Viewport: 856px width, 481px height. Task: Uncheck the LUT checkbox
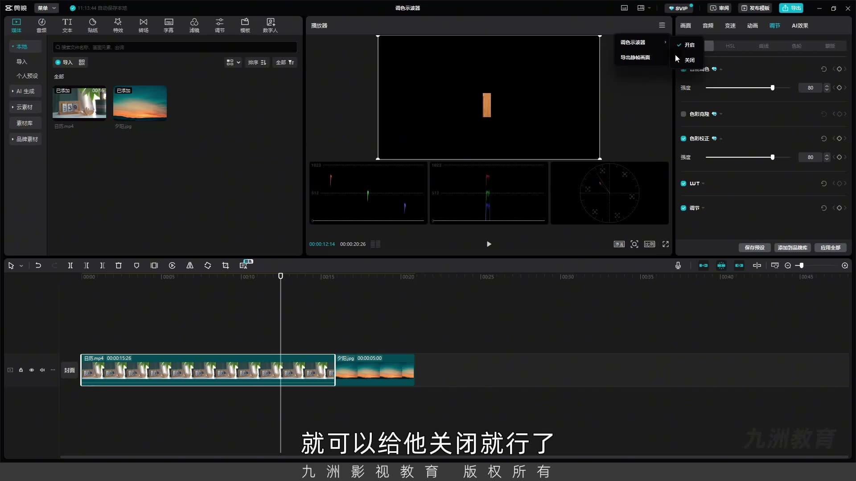pos(683,183)
